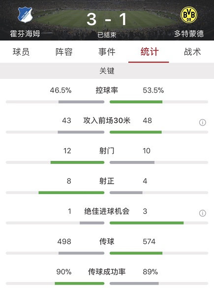Tap Dortmund's green 绝佳进球机会 bar
The width and height of the screenshot is (214, 288).
pyautogui.click(x=147, y=223)
